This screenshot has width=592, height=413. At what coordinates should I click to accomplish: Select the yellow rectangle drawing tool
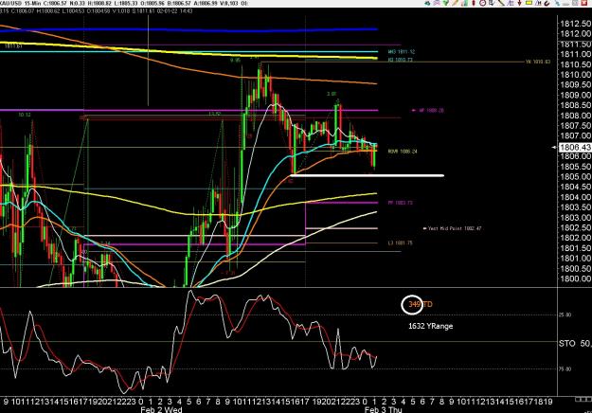pos(529,3)
